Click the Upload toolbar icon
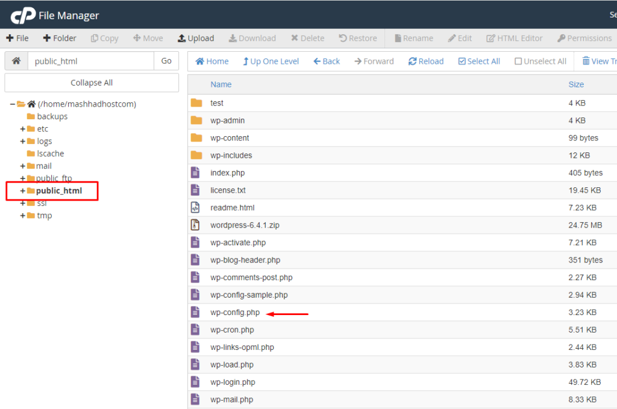 181,38
